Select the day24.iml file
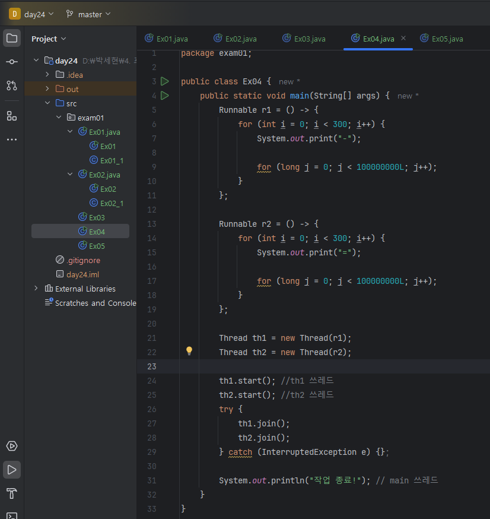This screenshot has height=519, width=490. point(78,274)
